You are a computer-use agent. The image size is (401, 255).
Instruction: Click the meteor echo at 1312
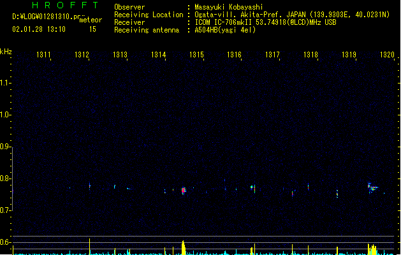coord(89,186)
